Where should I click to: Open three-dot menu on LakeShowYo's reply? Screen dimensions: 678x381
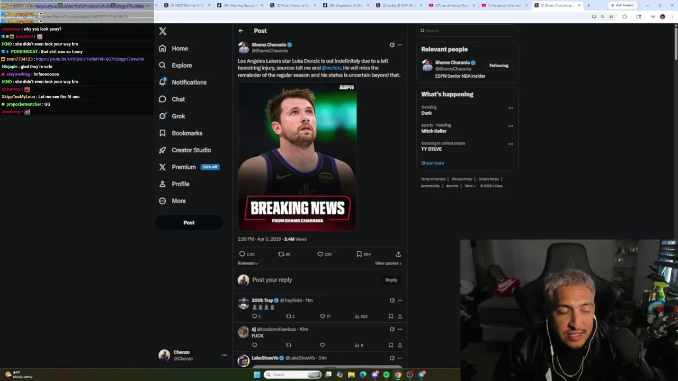(400, 358)
